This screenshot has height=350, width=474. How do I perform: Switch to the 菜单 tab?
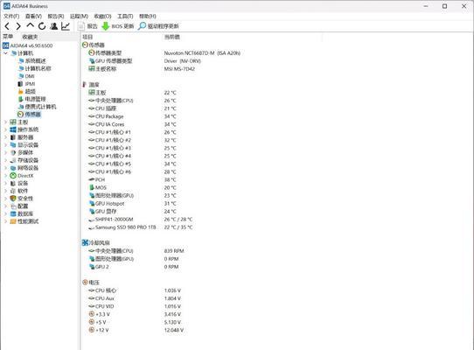(x=8, y=37)
